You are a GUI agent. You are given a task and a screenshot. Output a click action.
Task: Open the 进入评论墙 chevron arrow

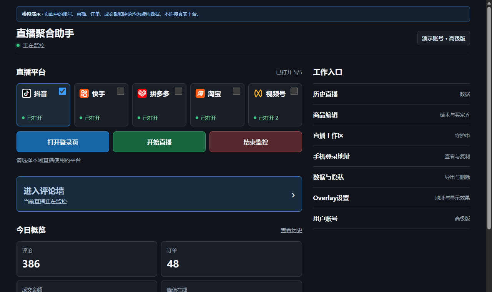pyautogui.click(x=293, y=195)
